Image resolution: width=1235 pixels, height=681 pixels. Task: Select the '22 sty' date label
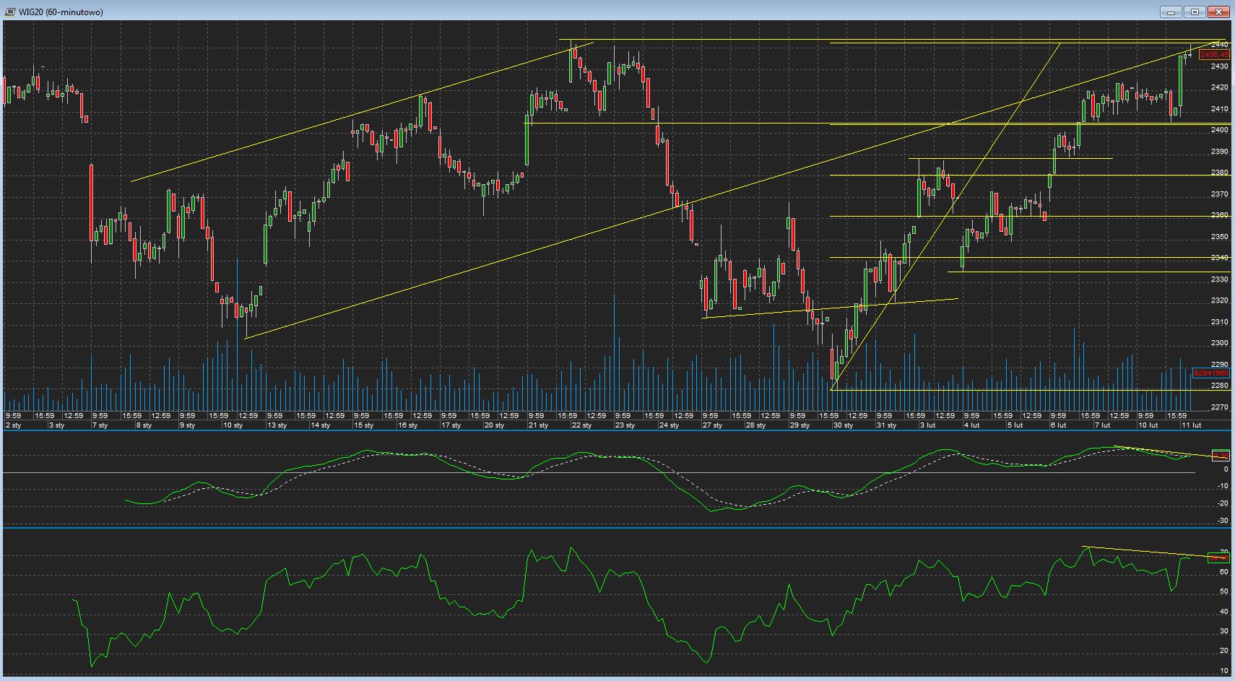click(x=581, y=425)
